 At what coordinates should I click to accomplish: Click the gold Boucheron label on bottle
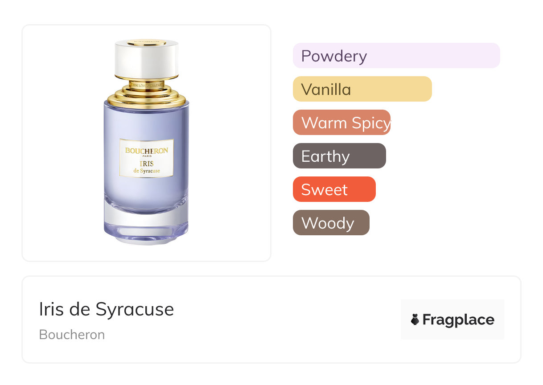point(146,158)
